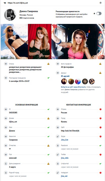Open the Skype link Jina_Cot
This screenshot has width=105, height=181.
pos(64,140)
